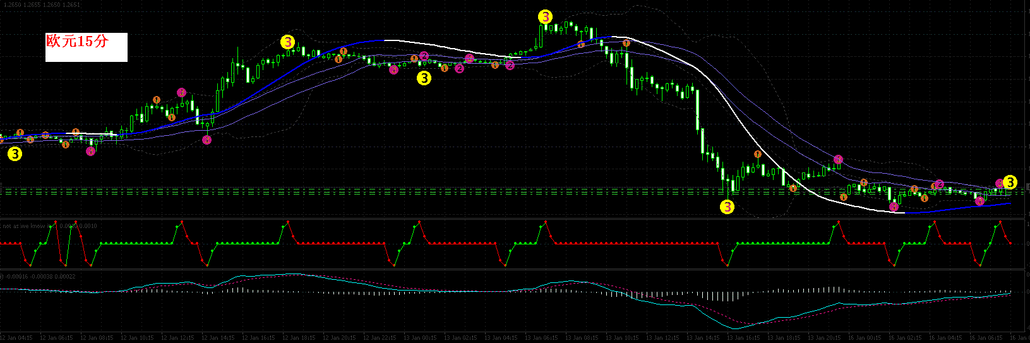Select the 13 Jan 06:15 axis label
The height and width of the screenshot is (343, 1030).
[x=541, y=338]
